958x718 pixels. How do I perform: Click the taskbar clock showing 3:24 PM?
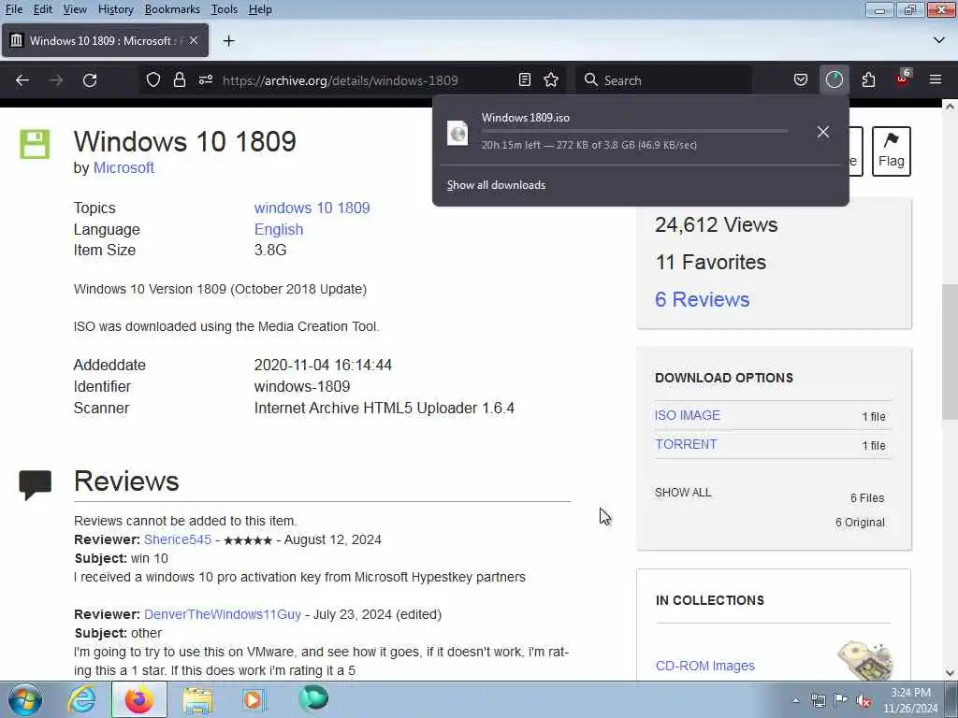(x=910, y=700)
